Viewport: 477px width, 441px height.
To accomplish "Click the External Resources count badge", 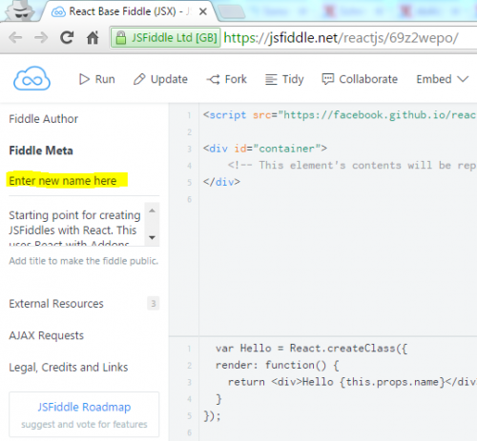I will (x=153, y=304).
